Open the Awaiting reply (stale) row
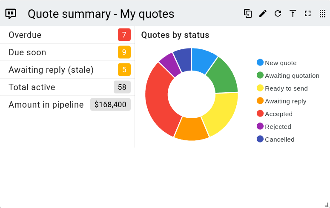 [x=67, y=70]
